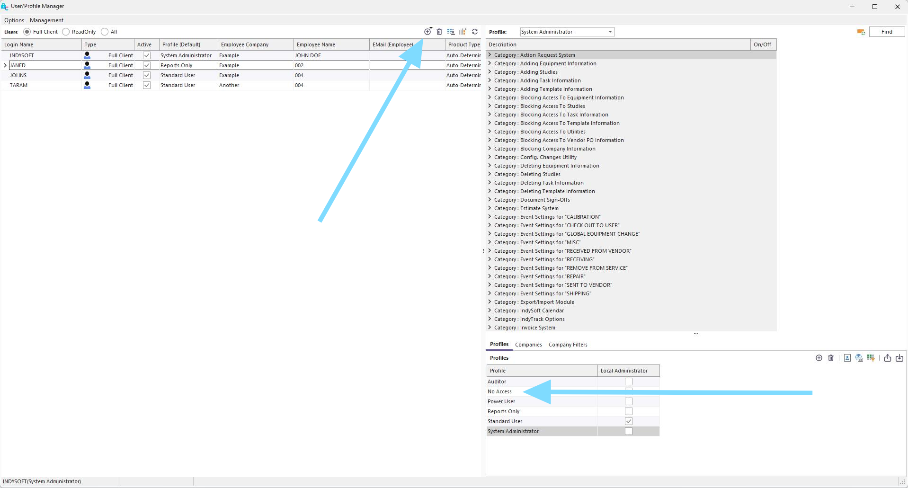Open the Management menu
908x488 pixels.
point(46,20)
